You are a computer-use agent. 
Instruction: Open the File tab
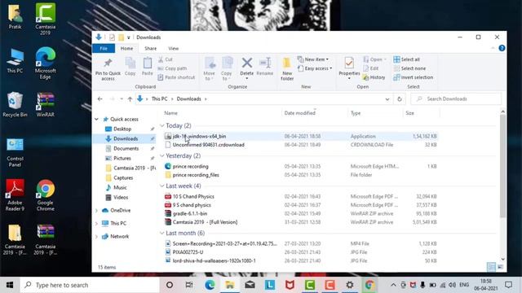(x=104, y=49)
